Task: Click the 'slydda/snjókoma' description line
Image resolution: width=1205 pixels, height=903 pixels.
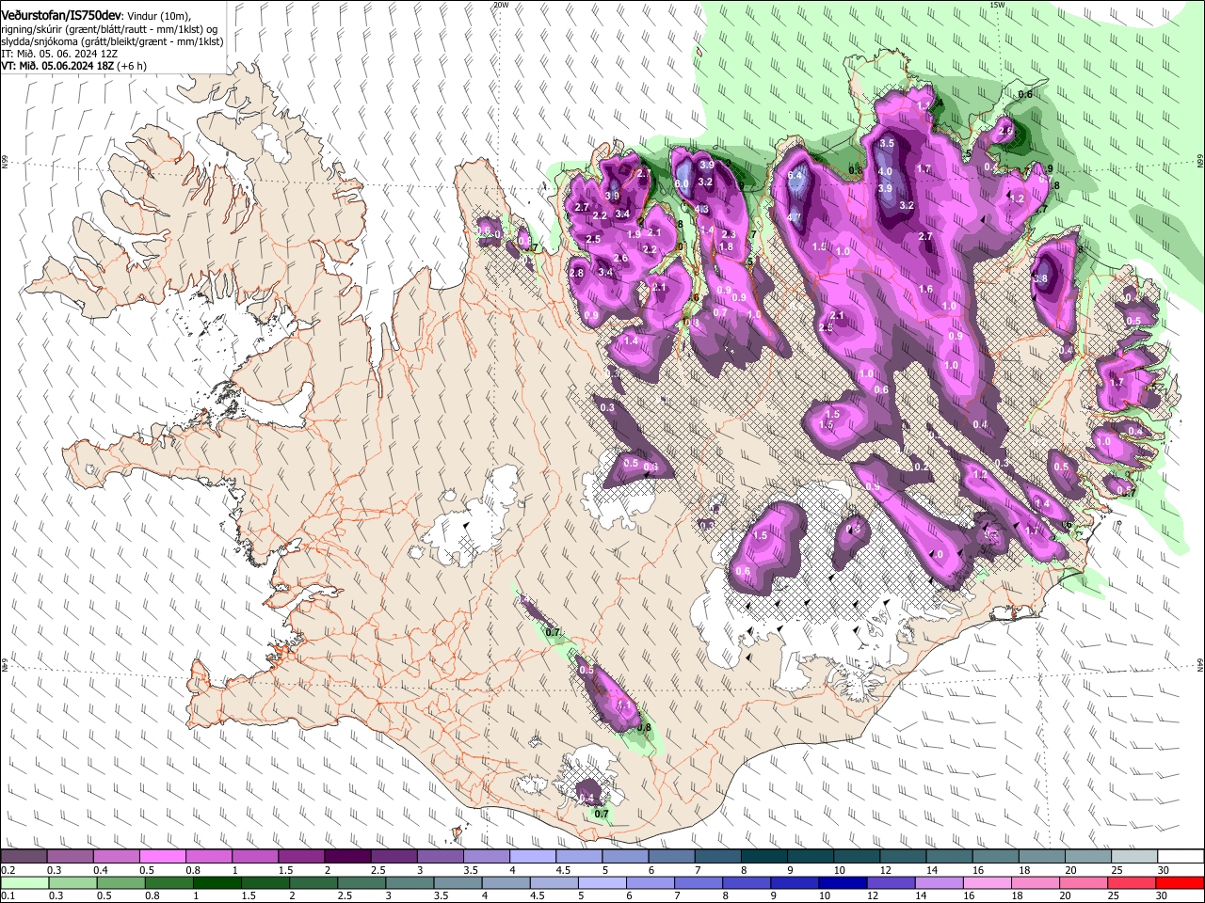Action: tap(112, 42)
